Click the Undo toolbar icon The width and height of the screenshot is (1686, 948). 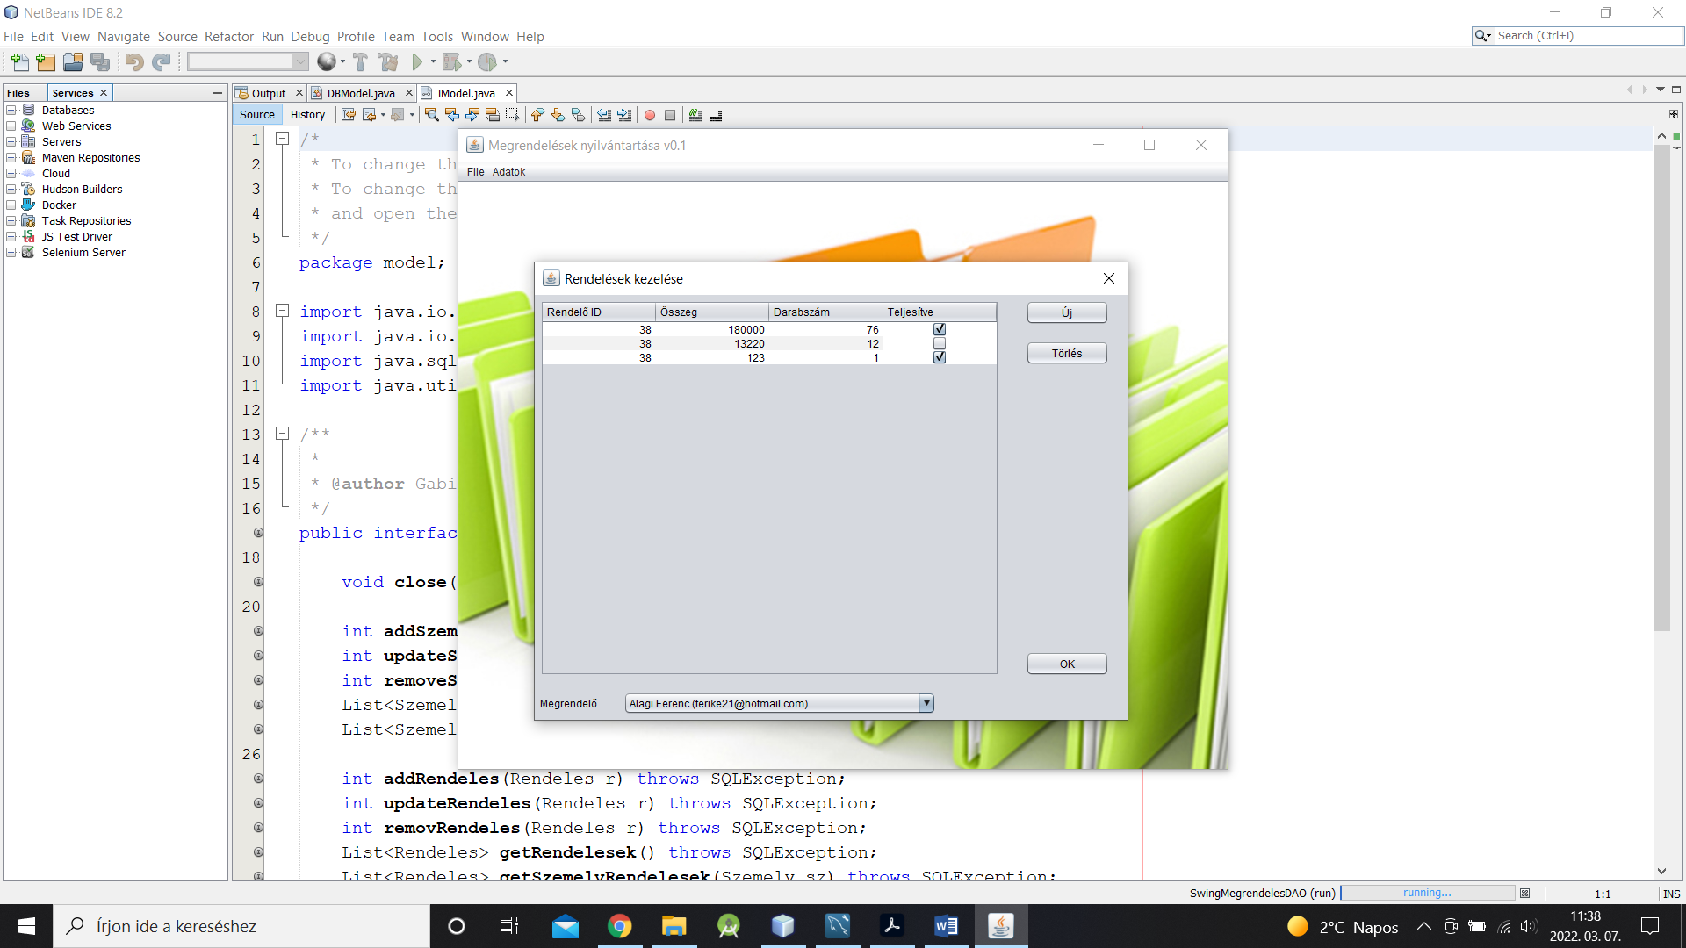133,62
